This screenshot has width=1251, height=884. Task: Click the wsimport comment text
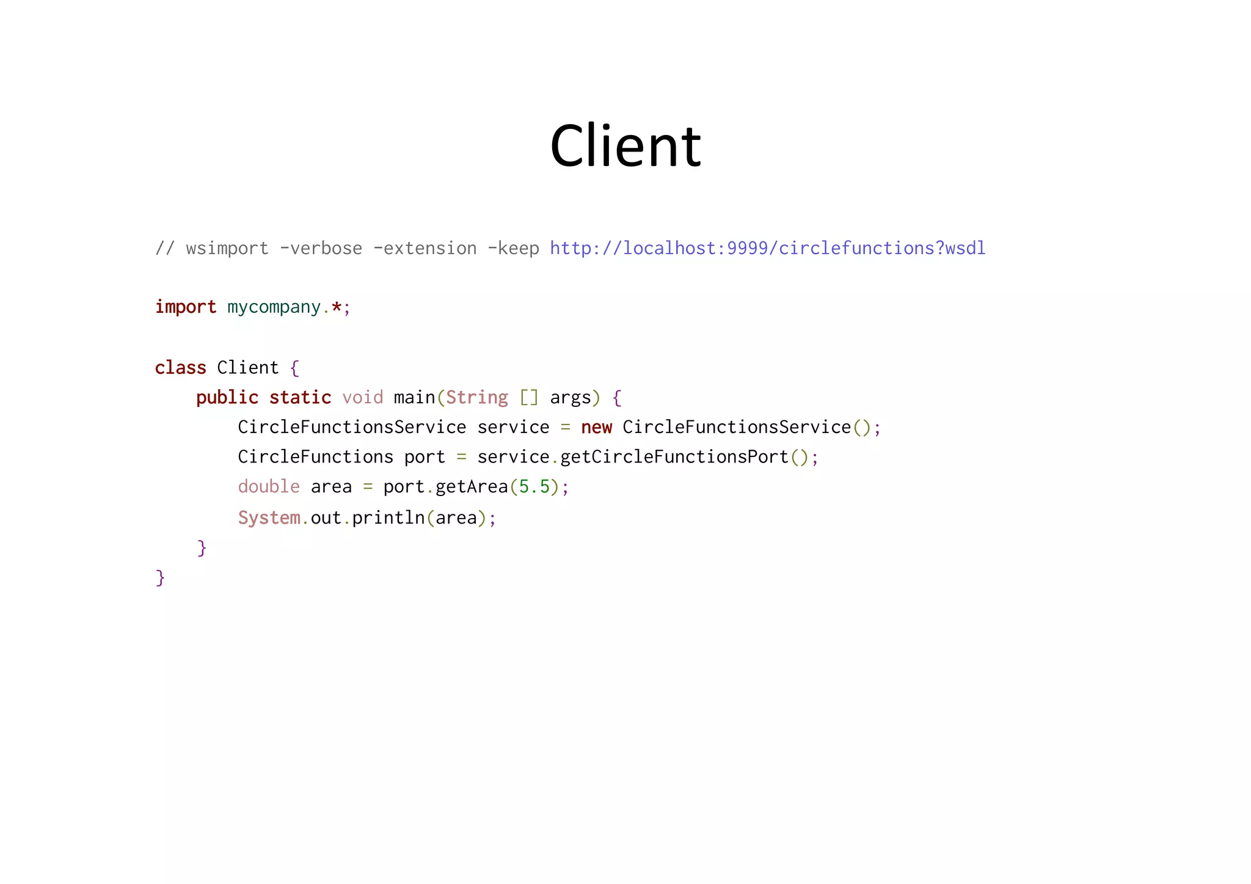coord(227,248)
